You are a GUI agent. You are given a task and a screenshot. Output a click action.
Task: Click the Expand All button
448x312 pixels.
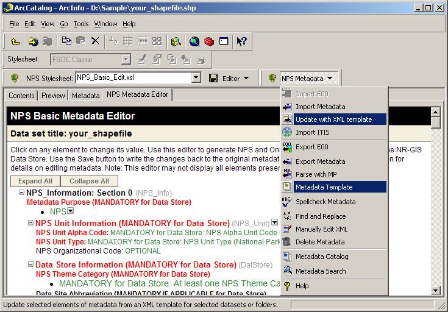click(x=35, y=181)
